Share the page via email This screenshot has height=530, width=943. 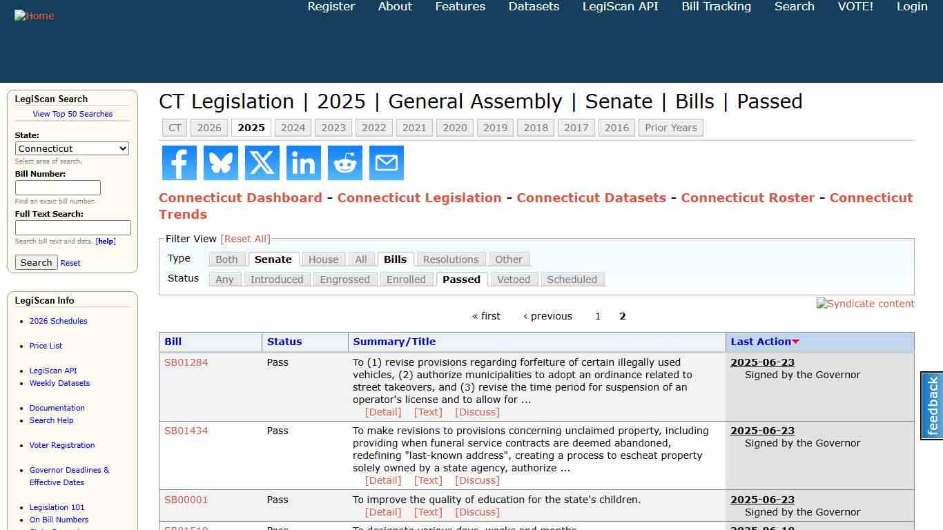[x=386, y=163]
